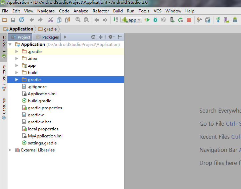The image size is (241, 189).
Task: Click the Rerun icon
Action: click(181, 20)
